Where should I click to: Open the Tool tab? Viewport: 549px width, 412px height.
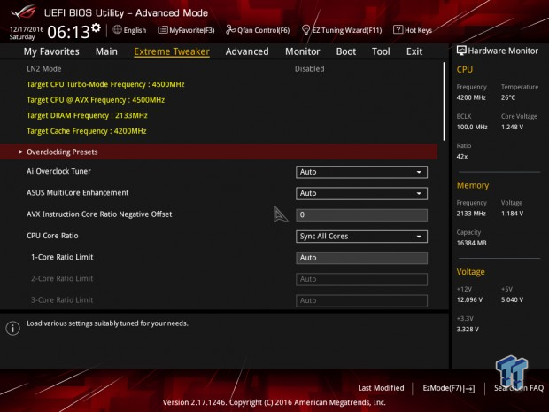tap(381, 51)
